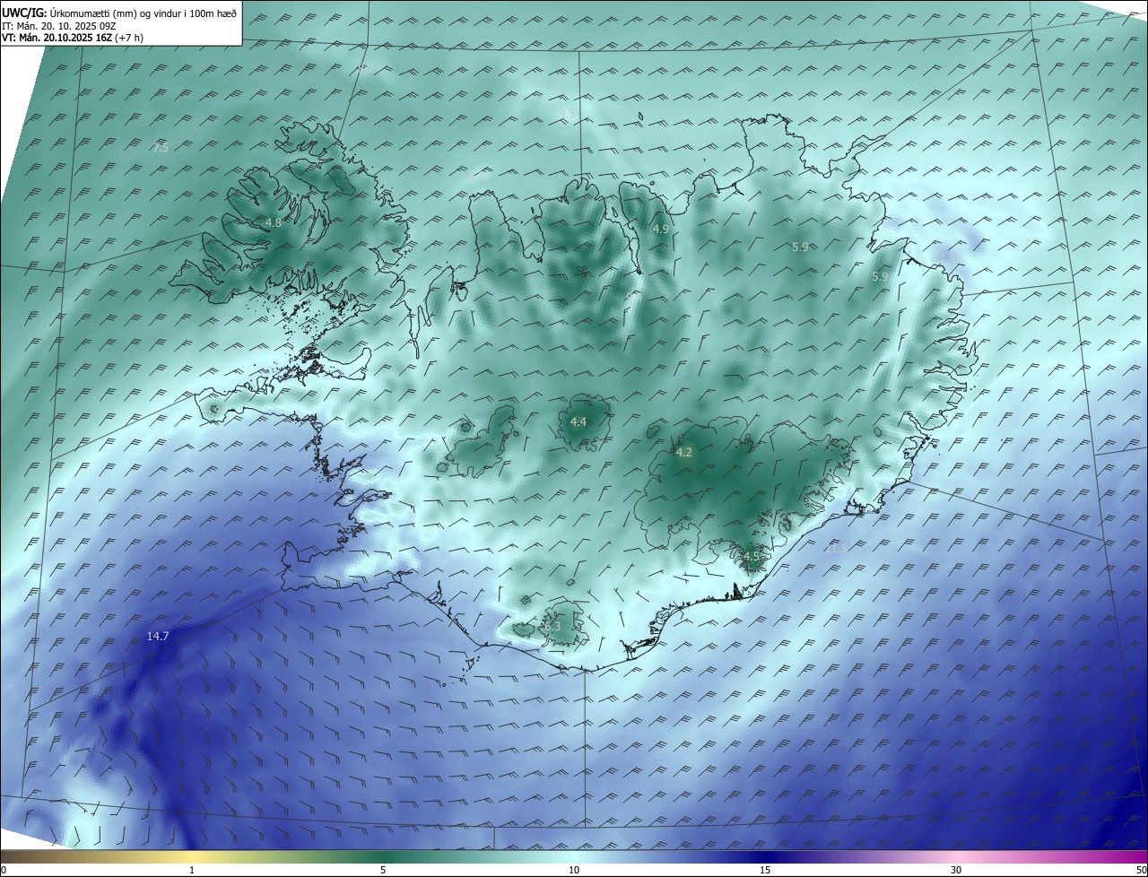Click the title text 'UWC/IG: Úrkomumætti (mm) og vindur í 100m hæð'
The width and height of the screenshot is (1148, 877).
(119, 13)
